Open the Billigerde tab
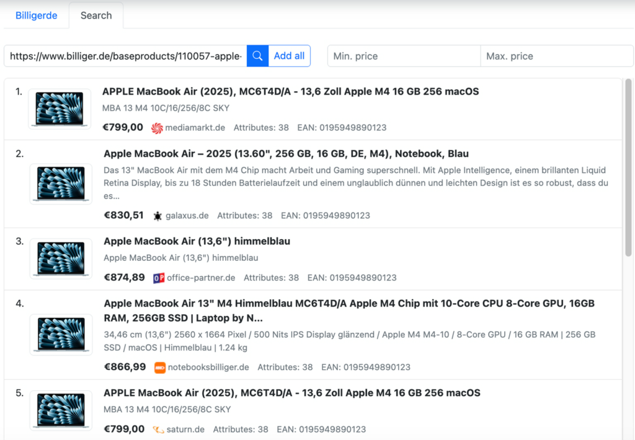 (36, 15)
